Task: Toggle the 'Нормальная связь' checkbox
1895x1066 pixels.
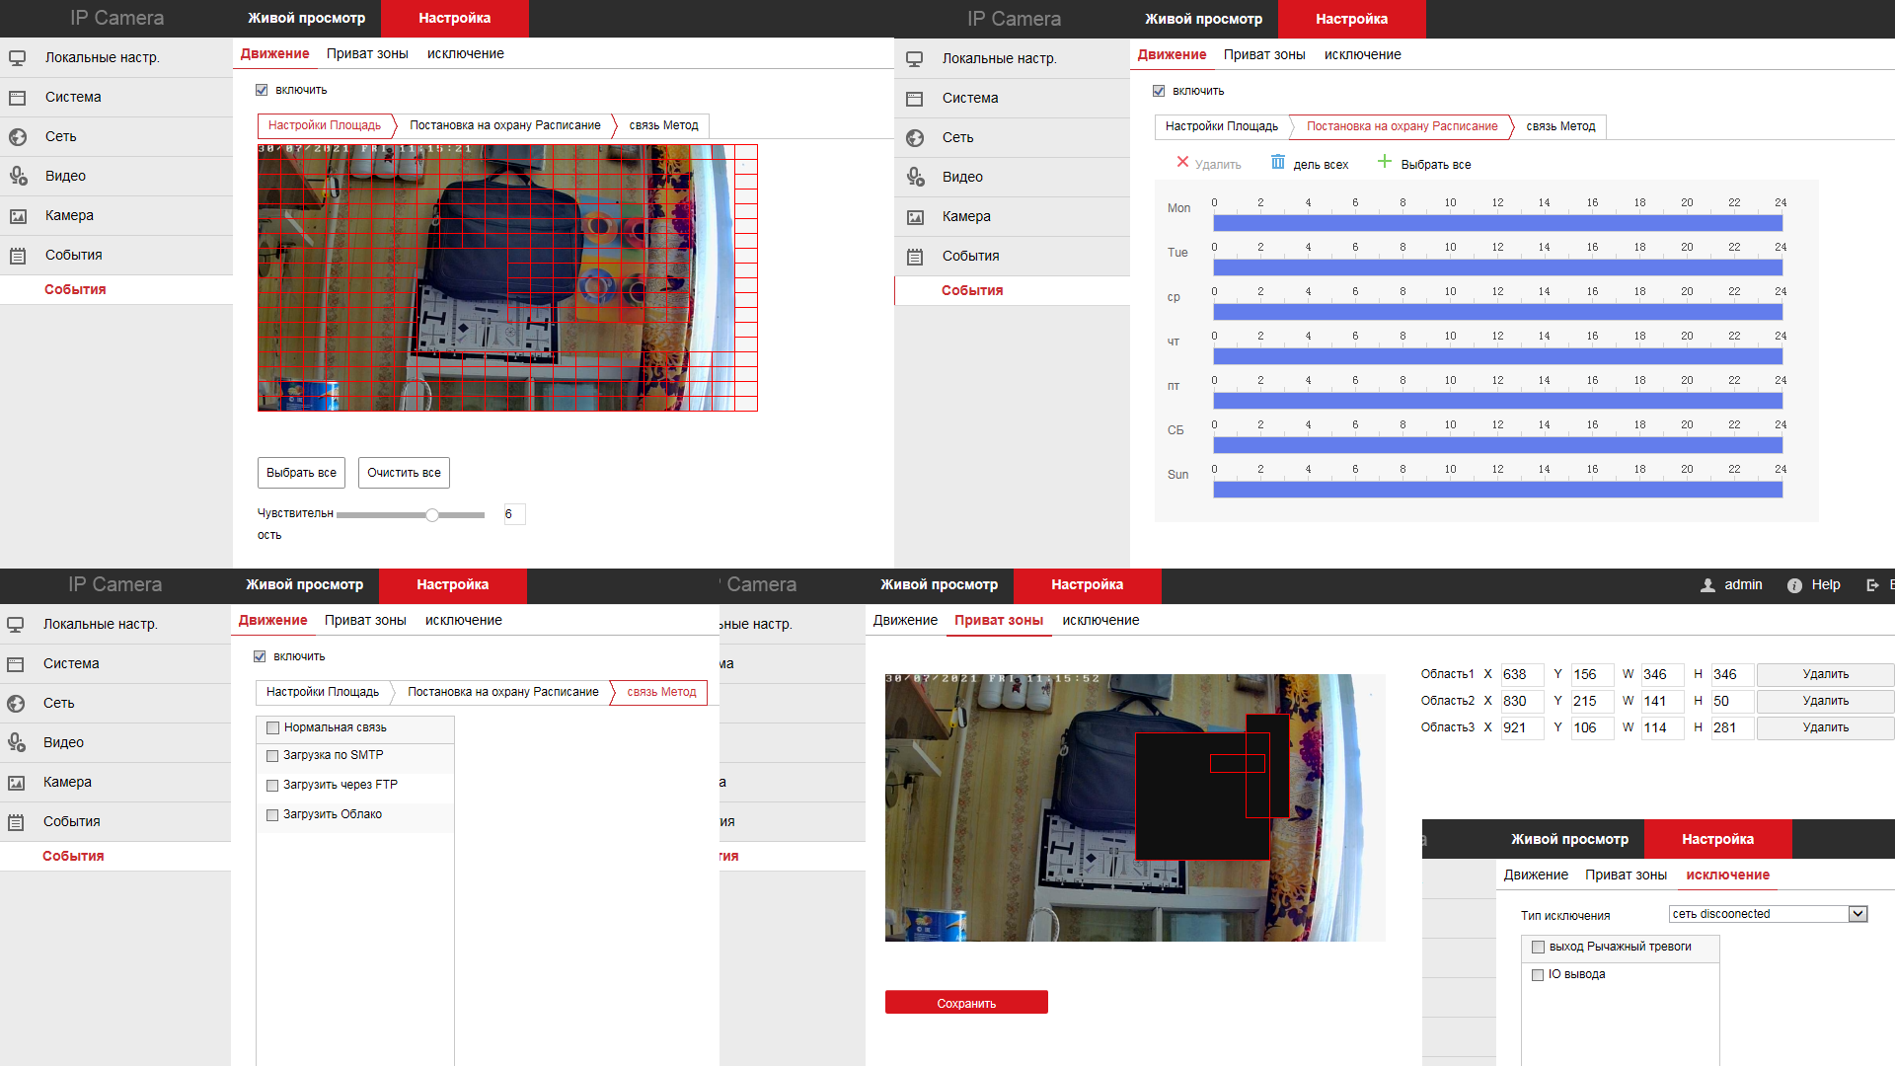Action: pos(273,728)
